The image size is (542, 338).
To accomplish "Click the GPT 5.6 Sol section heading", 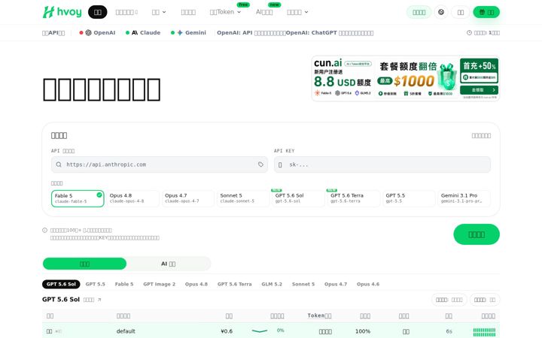I will point(61,300).
